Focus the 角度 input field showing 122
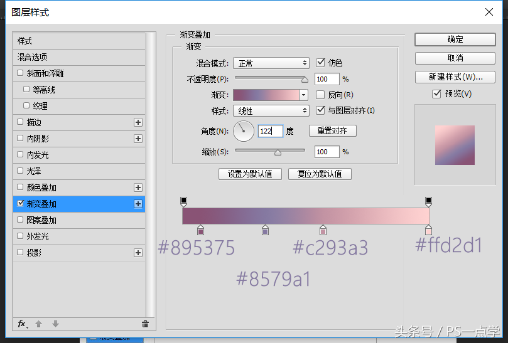 tap(271, 131)
